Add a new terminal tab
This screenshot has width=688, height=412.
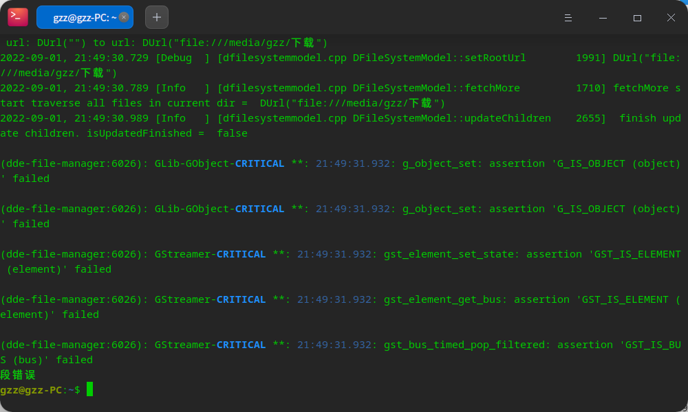157,17
